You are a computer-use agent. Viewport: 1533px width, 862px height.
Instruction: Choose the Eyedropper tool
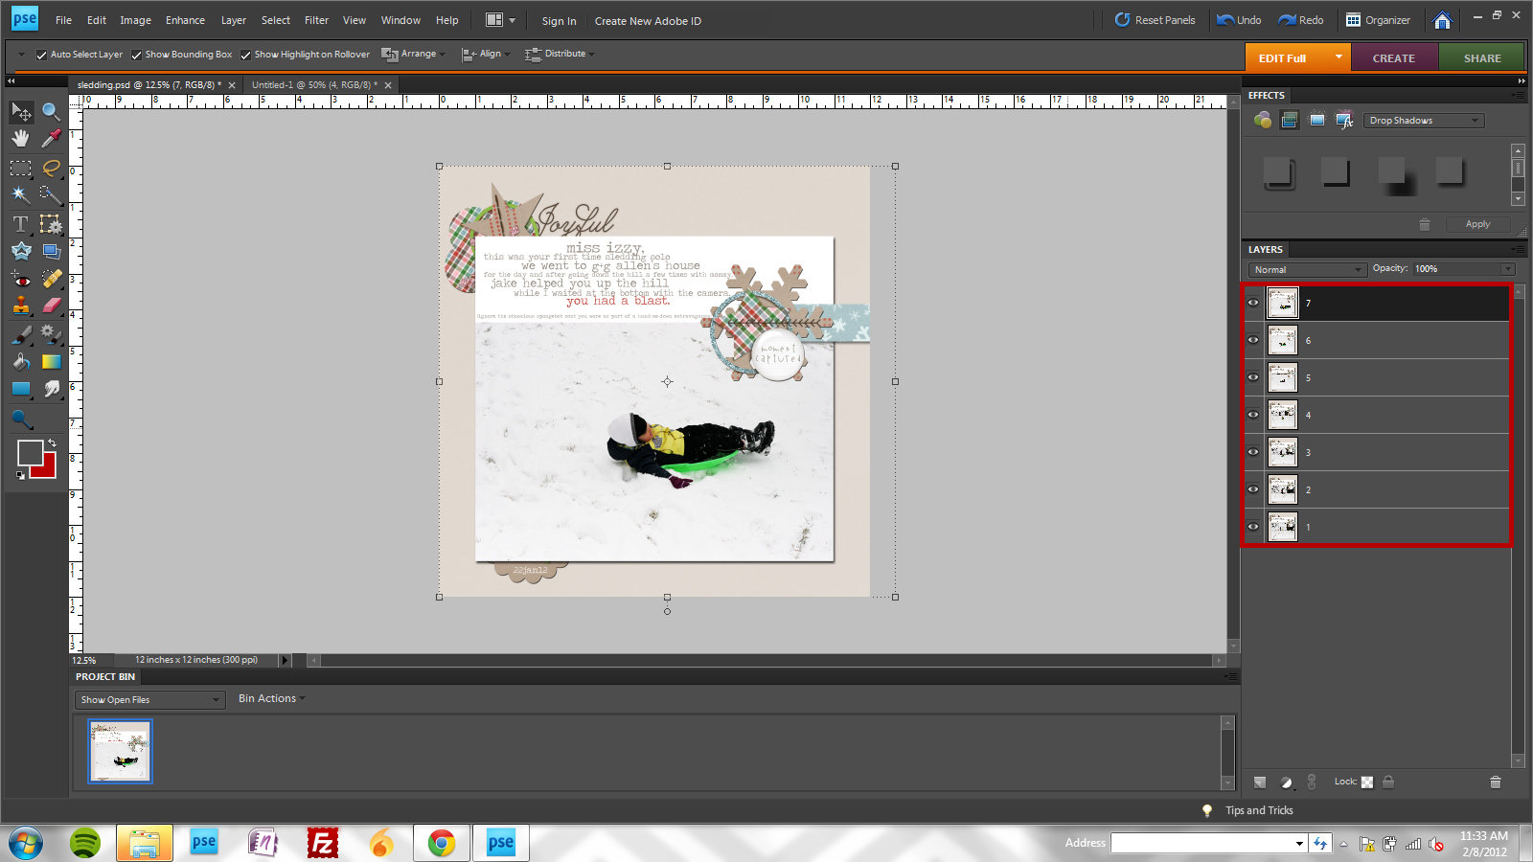pos(51,139)
